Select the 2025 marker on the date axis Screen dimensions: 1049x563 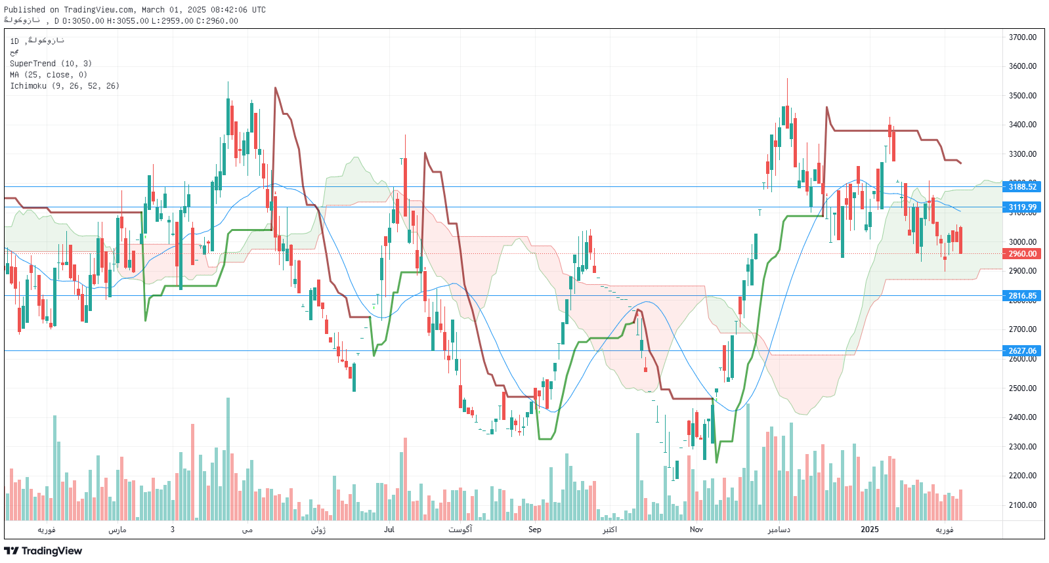(x=870, y=530)
